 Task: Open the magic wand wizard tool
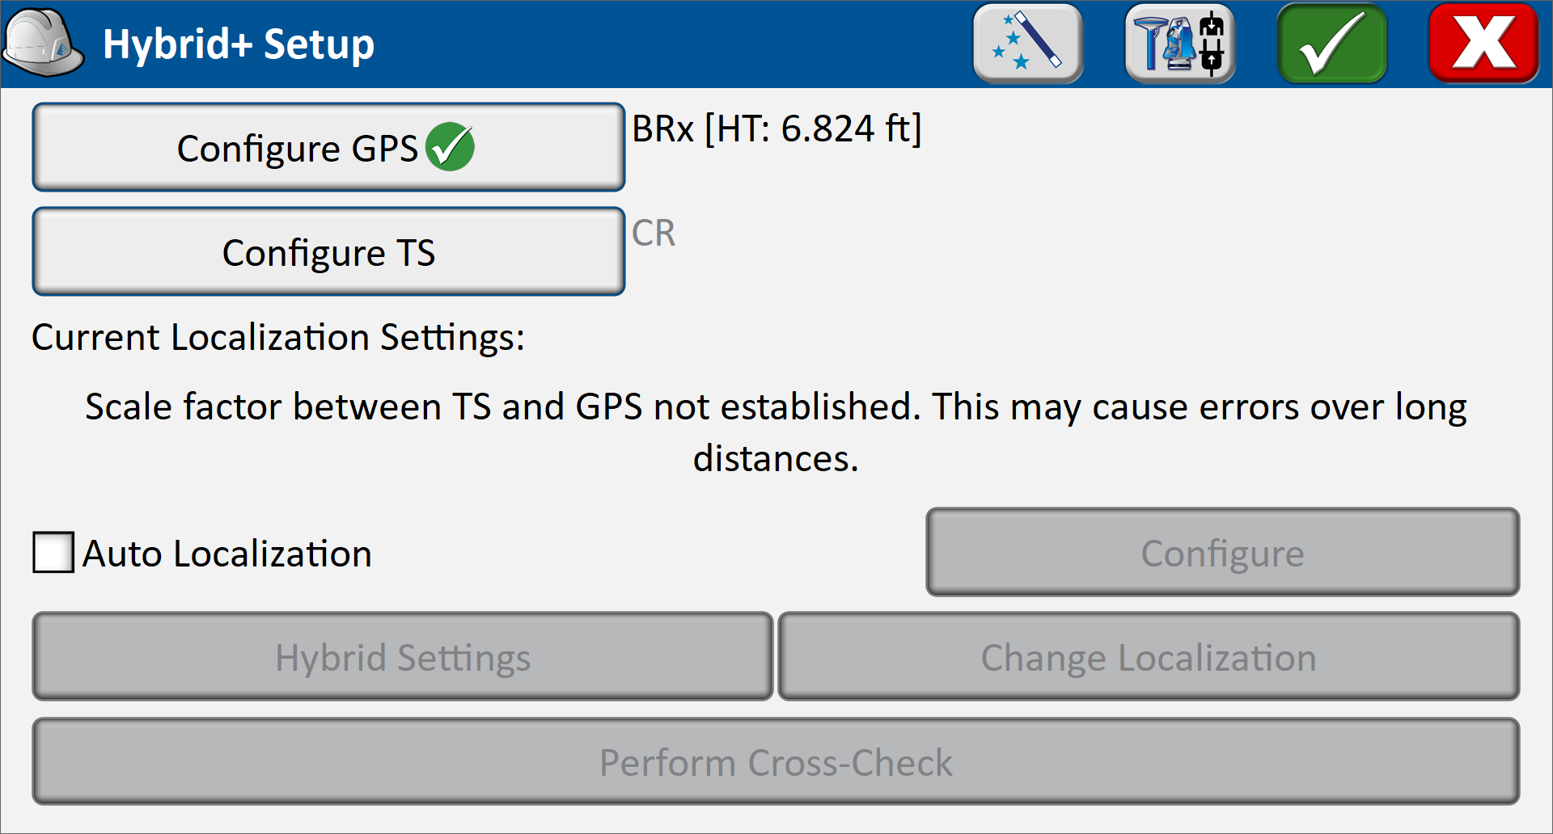coord(1028,44)
